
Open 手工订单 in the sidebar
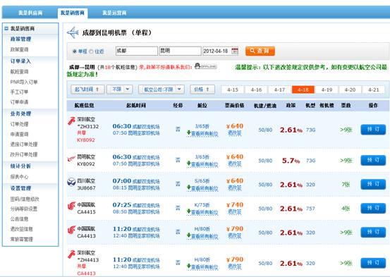coord(20,92)
